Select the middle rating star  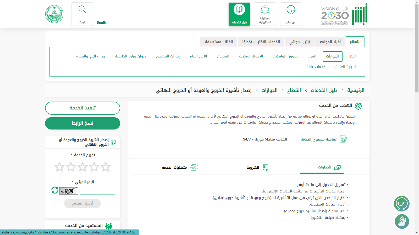83,167
